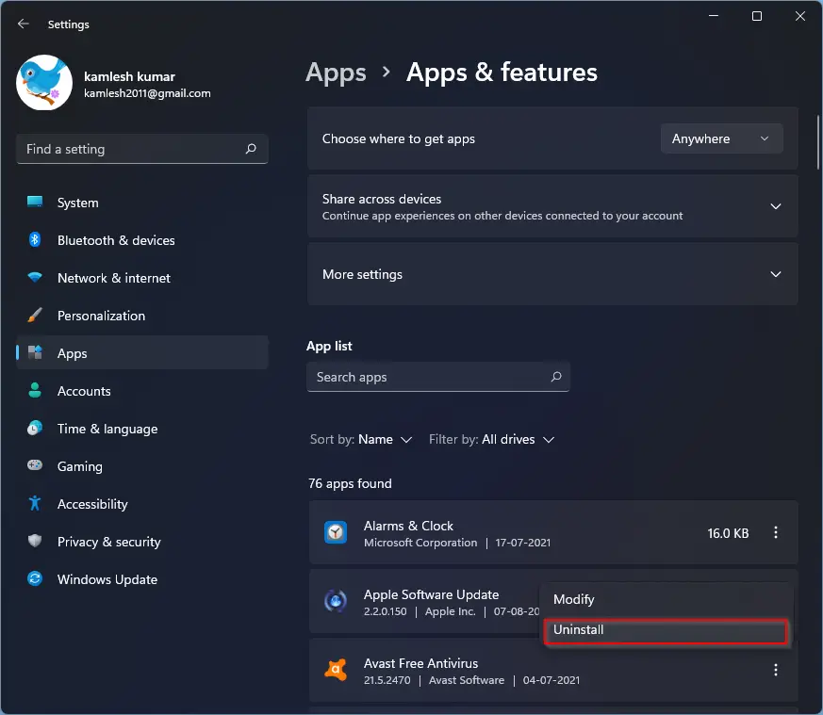Expand Share across devices section

coord(776,206)
